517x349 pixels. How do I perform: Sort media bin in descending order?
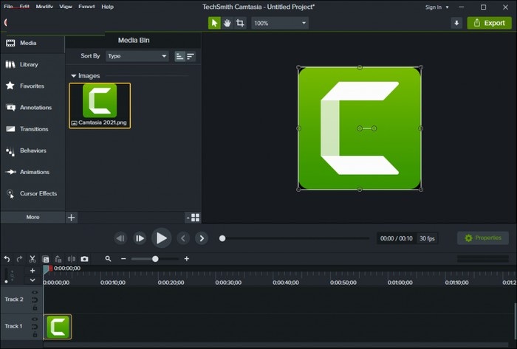pyautogui.click(x=191, y=56)
